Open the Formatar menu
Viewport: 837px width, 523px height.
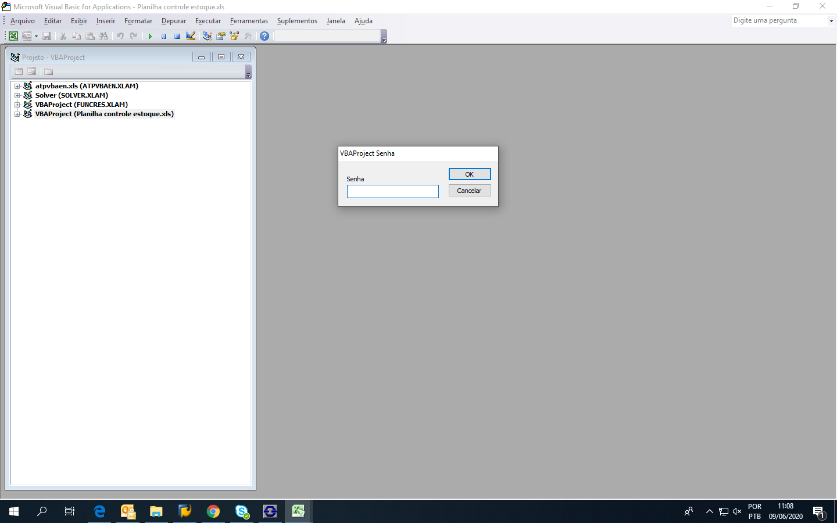tap(138, 21)
